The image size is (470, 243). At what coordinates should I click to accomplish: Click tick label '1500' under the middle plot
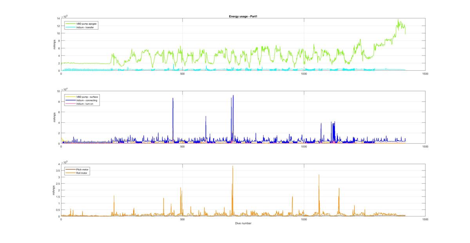[x=425, y=147]
